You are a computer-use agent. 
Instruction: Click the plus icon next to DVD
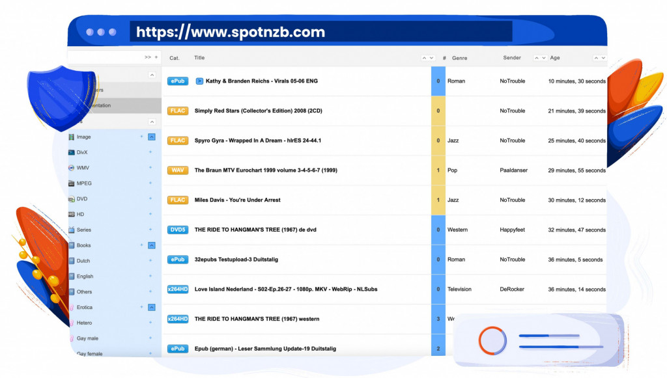tap(150, 198)
